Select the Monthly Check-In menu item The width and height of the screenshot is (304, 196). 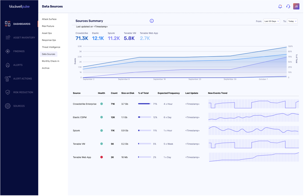(x=51, y=61)
